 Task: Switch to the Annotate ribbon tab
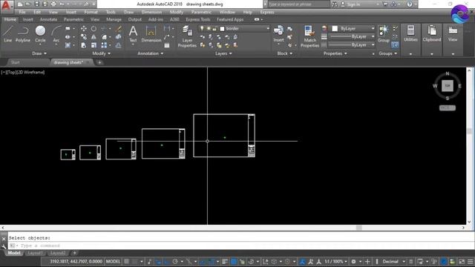coord(48,19)
